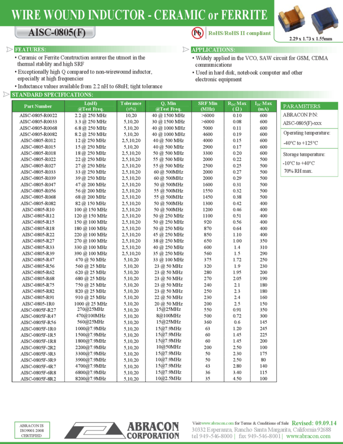Image resolution: width=343 pixels, height=444 pixels.
Task: Click the Storage temperature parameter text
Action: [x=304, y=155]
